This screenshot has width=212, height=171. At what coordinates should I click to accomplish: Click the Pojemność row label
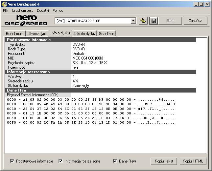[x=16, y=67]
